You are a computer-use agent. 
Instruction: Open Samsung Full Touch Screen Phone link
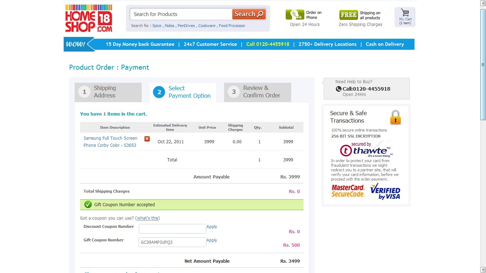(110, 142)
